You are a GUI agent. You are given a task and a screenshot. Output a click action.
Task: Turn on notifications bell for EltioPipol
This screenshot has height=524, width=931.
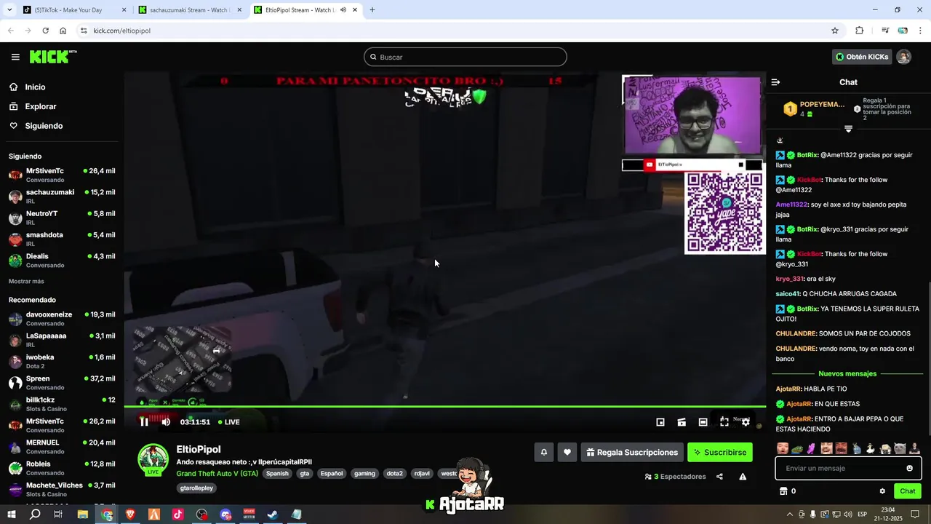point(543,453)
